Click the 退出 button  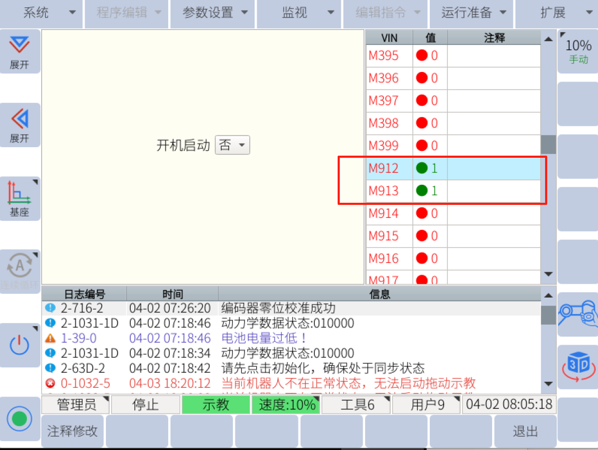(525, 431)
